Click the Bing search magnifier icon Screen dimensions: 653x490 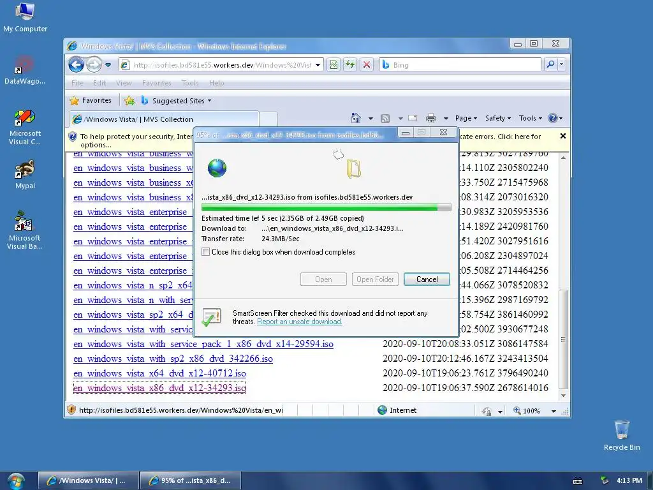point(550,64)
